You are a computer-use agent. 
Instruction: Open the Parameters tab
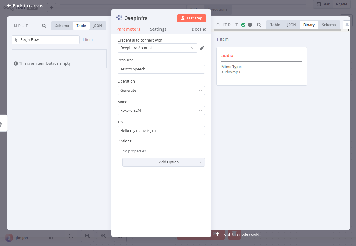coord(128,29)
